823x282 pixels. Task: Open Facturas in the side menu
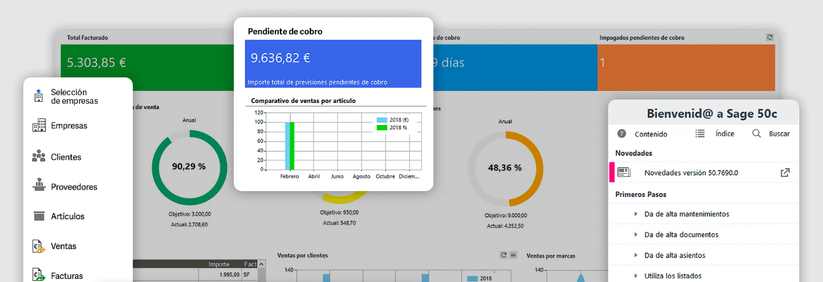[x=67, y=276]
